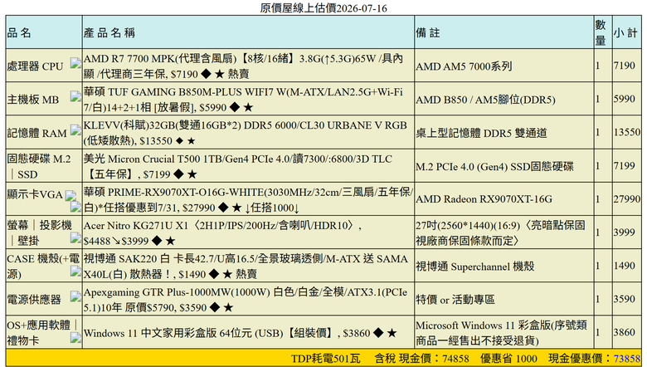Click the case subtotal 1490
647x367 pixels.
pyautogui.click(x=624, y=266)
